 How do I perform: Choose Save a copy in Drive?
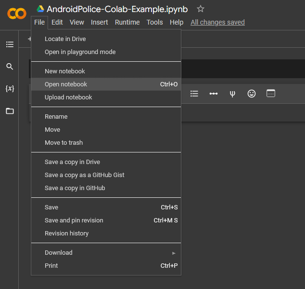[x=72, y=162]
